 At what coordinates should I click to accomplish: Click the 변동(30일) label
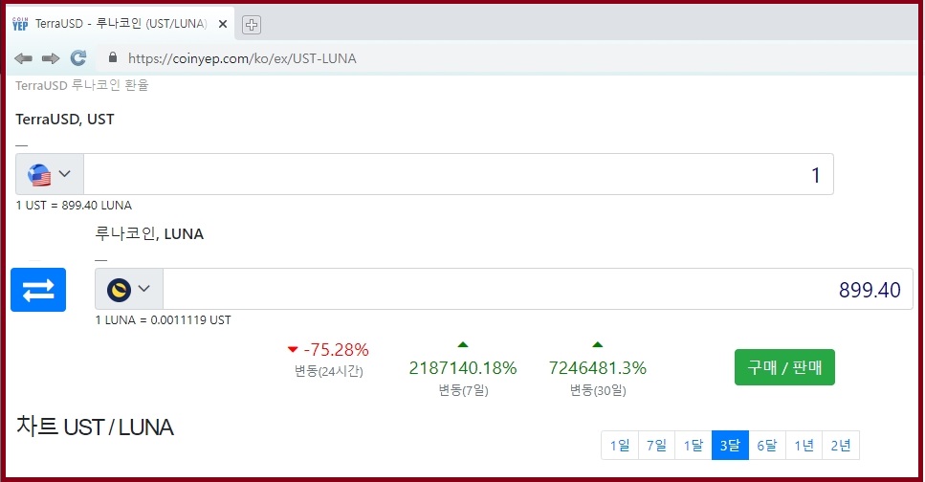coord(598,390)
